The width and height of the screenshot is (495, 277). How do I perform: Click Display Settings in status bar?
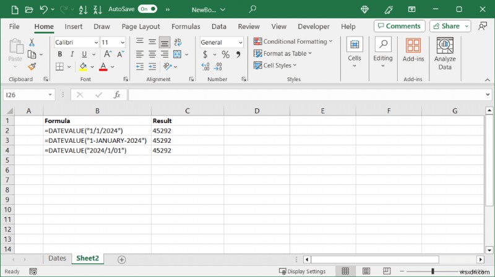tap(302, 271)
